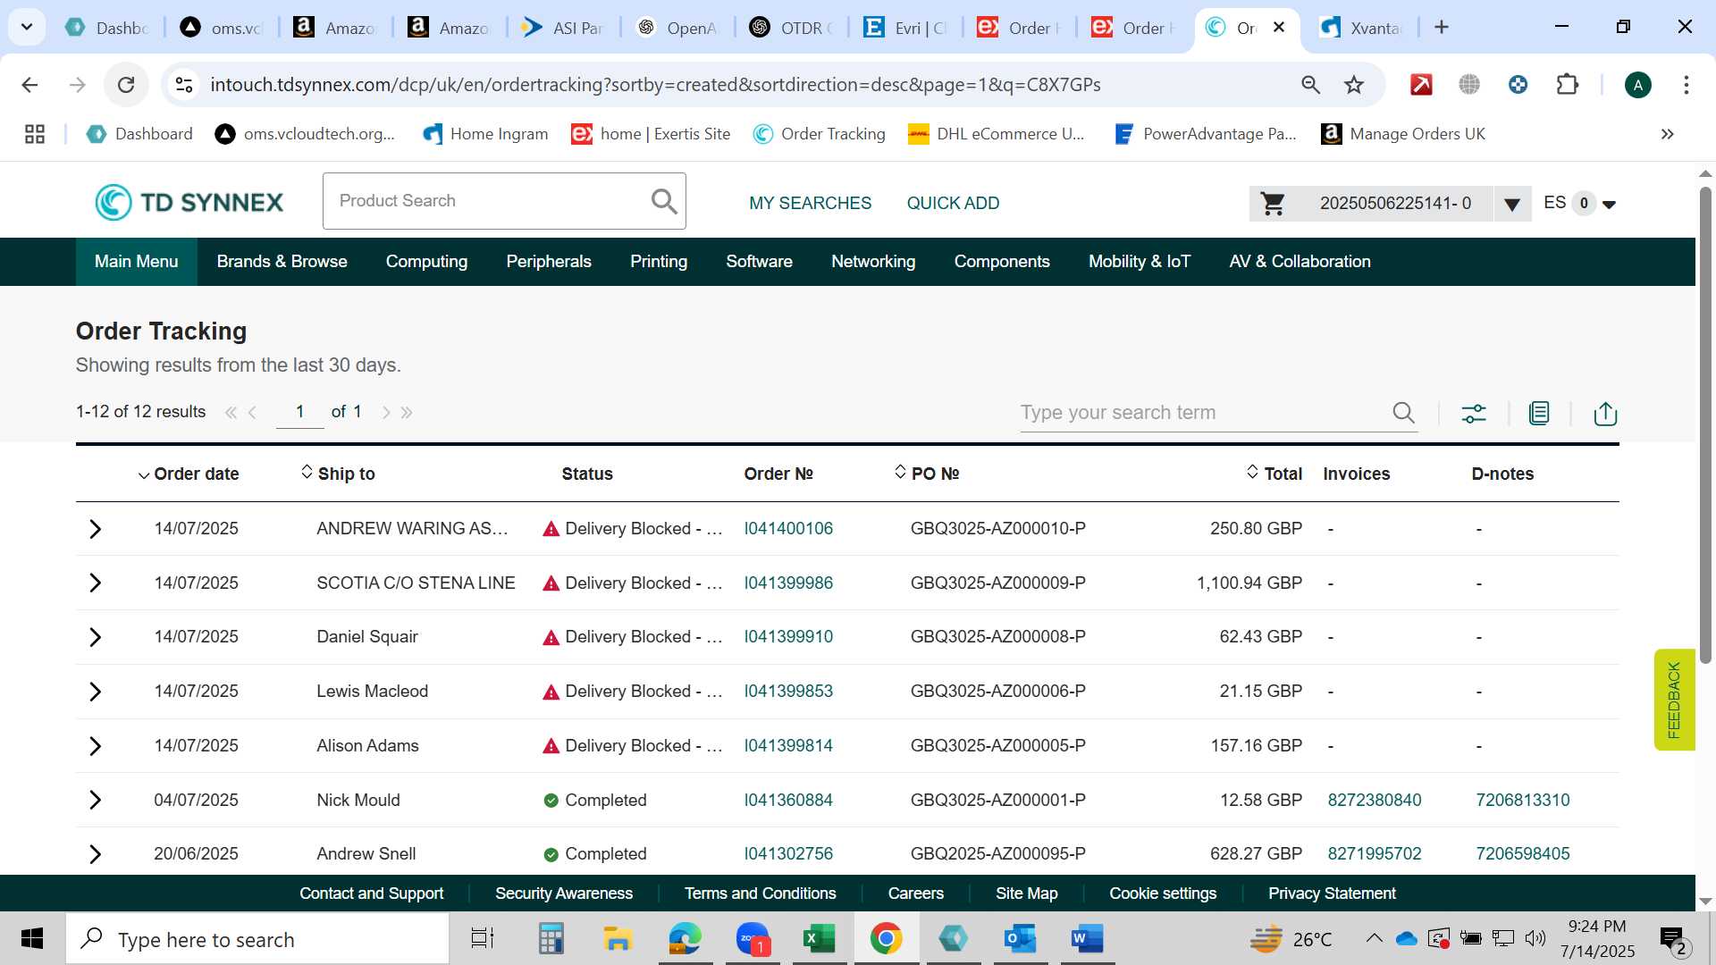Viewport: 1716px width, 965px height.
Task: Open File Explorer from the taskbar
Action: tap(618, 939)
